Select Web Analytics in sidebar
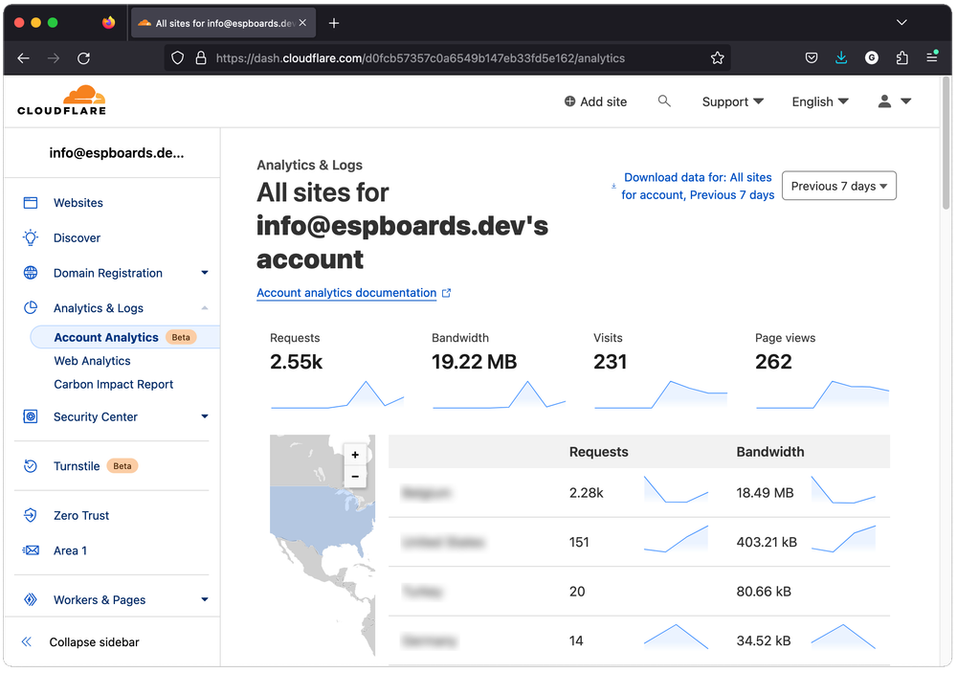The width and height of the screenshot is (957, 673). 92,361
